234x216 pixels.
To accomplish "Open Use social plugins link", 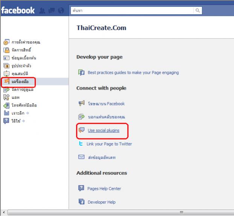I will (103, 130).
